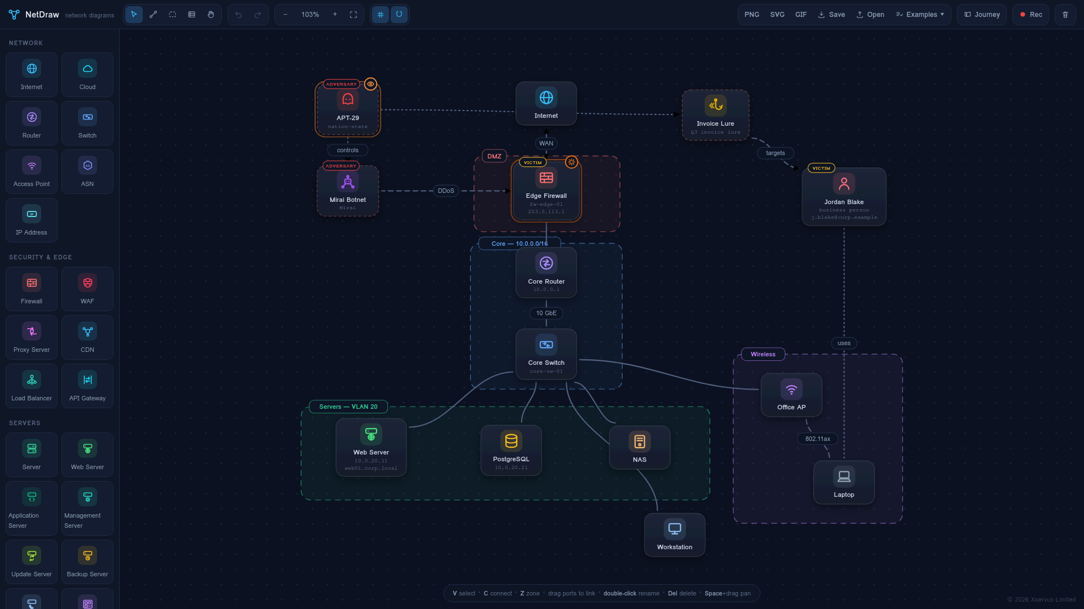The image size is (1084, 609).
Task: Select the Mirai Botnet node
Action: click(348, 191)
